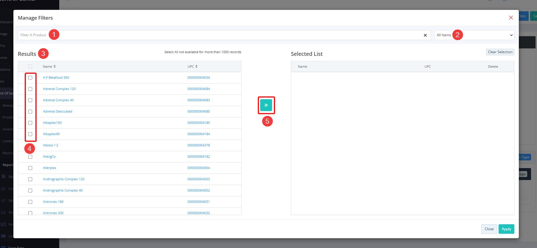Open the Antronex 330 product link

click(53, 213)
